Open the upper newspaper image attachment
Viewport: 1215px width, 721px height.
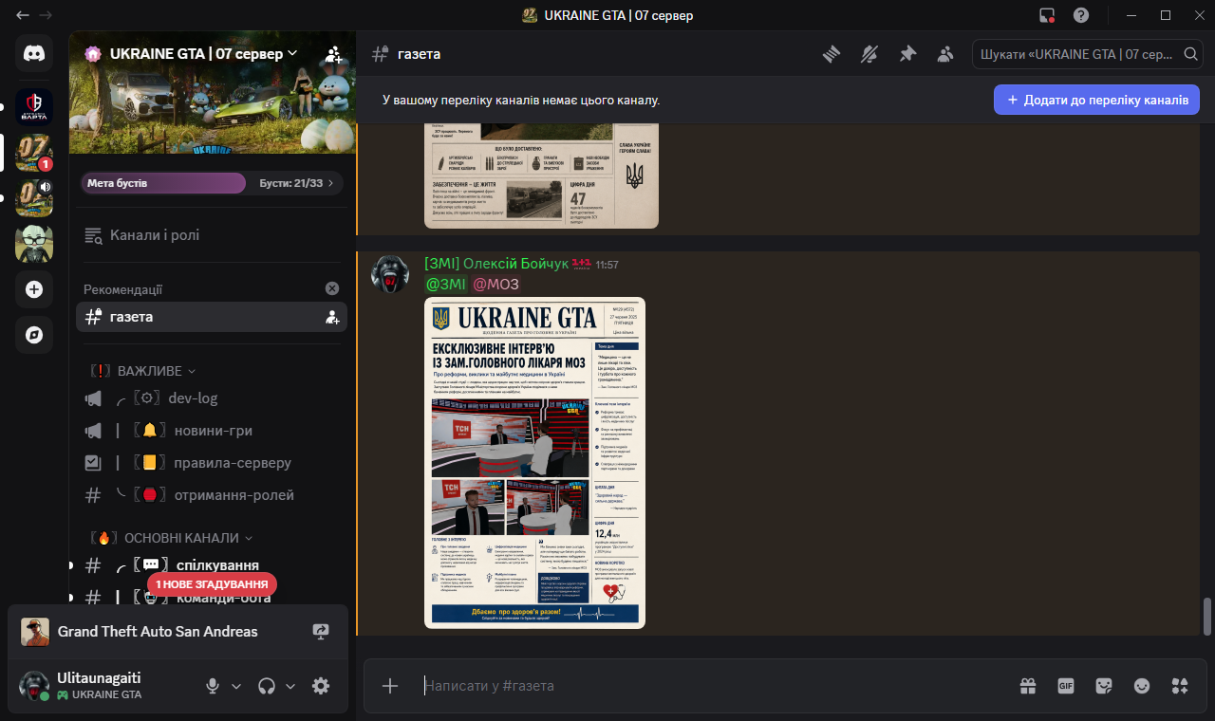[541, 176]
